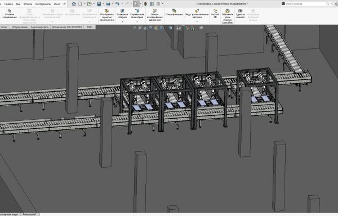Open a file with the Open icon
Screen dimensions: 338x216
(x=89, y=4)
